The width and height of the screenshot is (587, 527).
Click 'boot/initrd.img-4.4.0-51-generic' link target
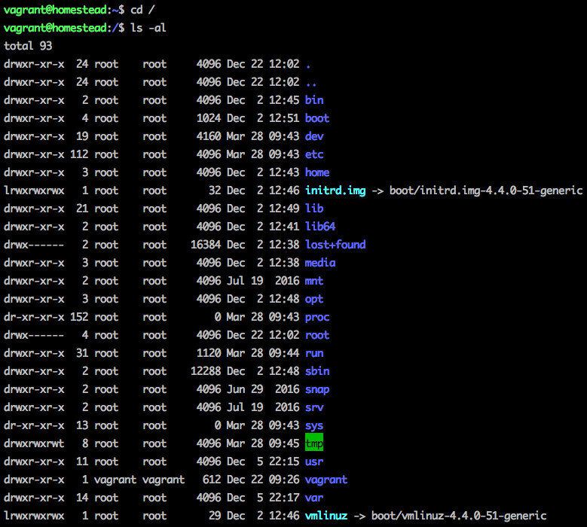(x=486, y=190)
